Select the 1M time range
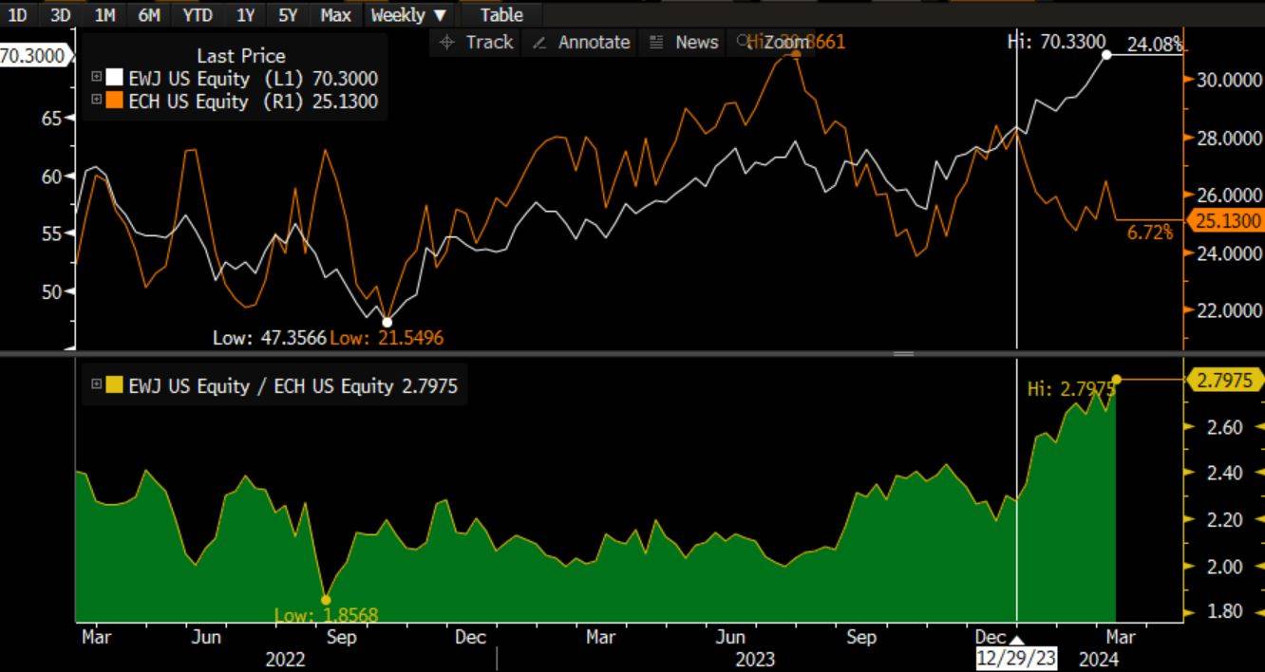The image size is (1265, 672). tap(104, 14)
